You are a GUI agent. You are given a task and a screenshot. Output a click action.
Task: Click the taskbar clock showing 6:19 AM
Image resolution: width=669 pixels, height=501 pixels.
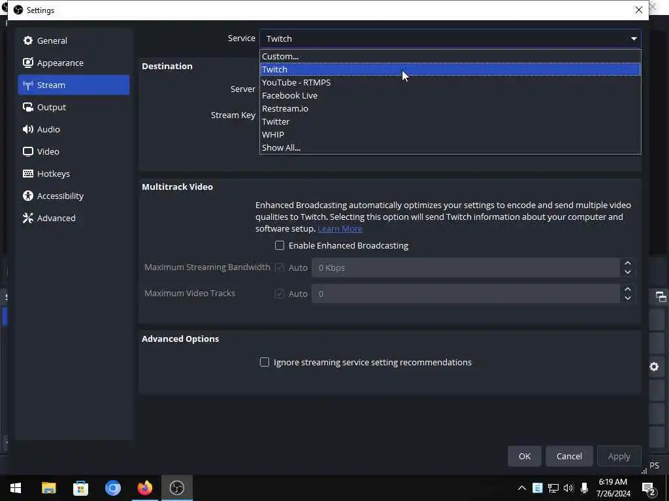pyautogui.click(x=613, y=488)
